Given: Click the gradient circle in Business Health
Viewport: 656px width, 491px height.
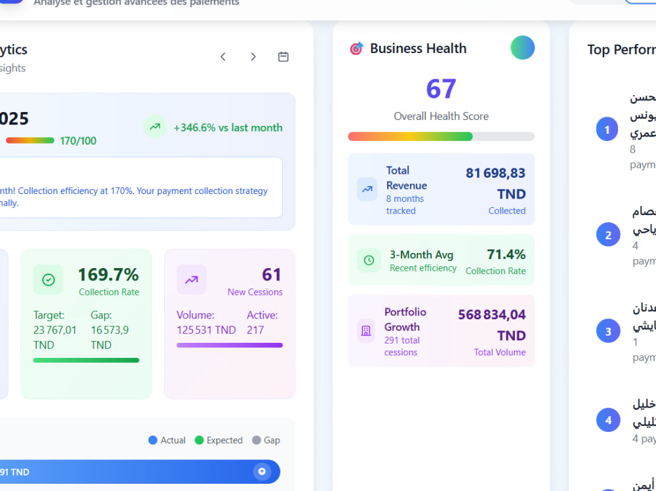Looking at the screenshot, I should click(523, 48).
